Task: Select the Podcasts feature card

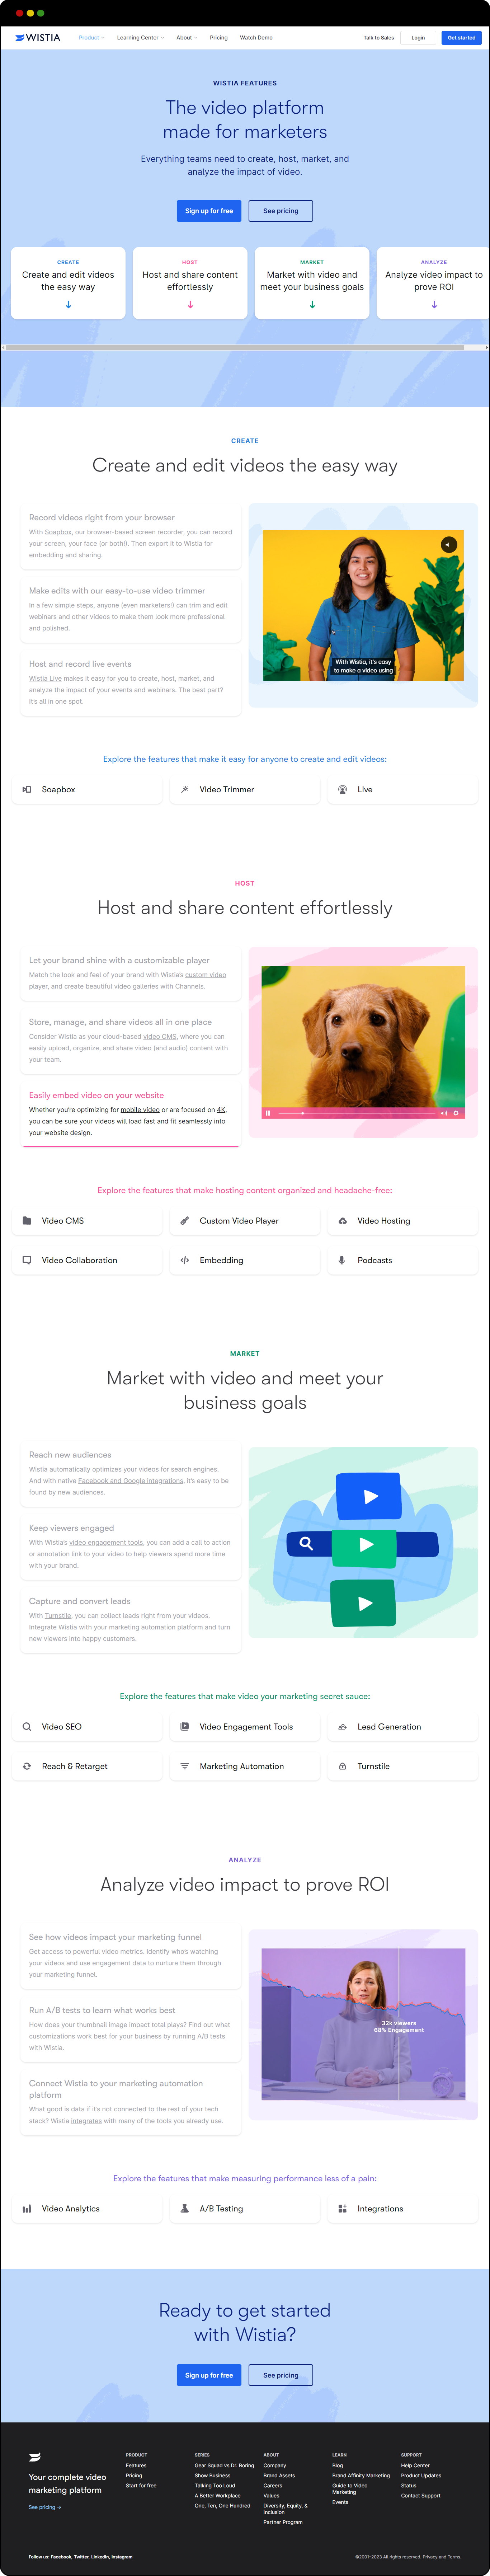Action: [x=403, y=1260]
